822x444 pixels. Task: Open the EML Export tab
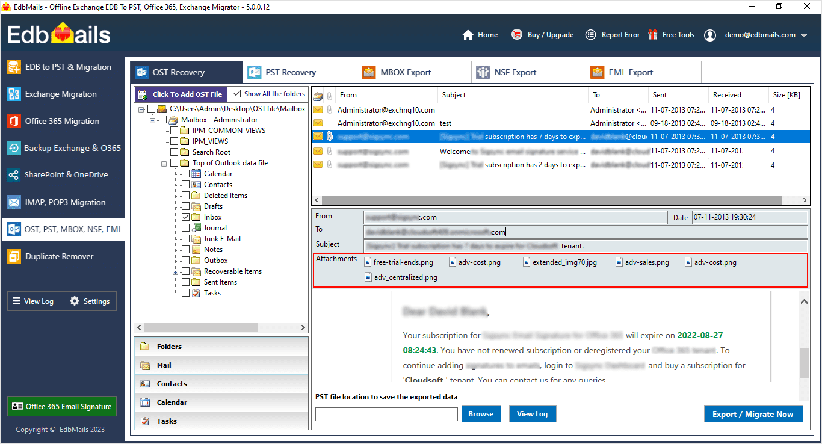coord(643,72)
